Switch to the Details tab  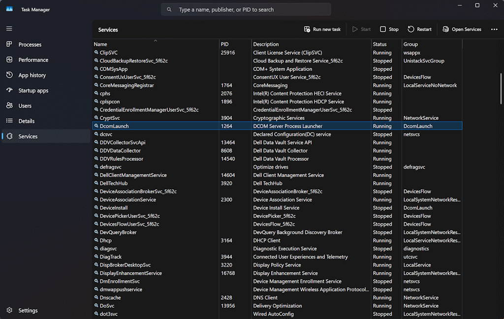click(27, 121)
